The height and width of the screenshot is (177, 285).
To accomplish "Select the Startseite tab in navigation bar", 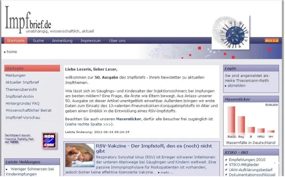I will (16, 40).
